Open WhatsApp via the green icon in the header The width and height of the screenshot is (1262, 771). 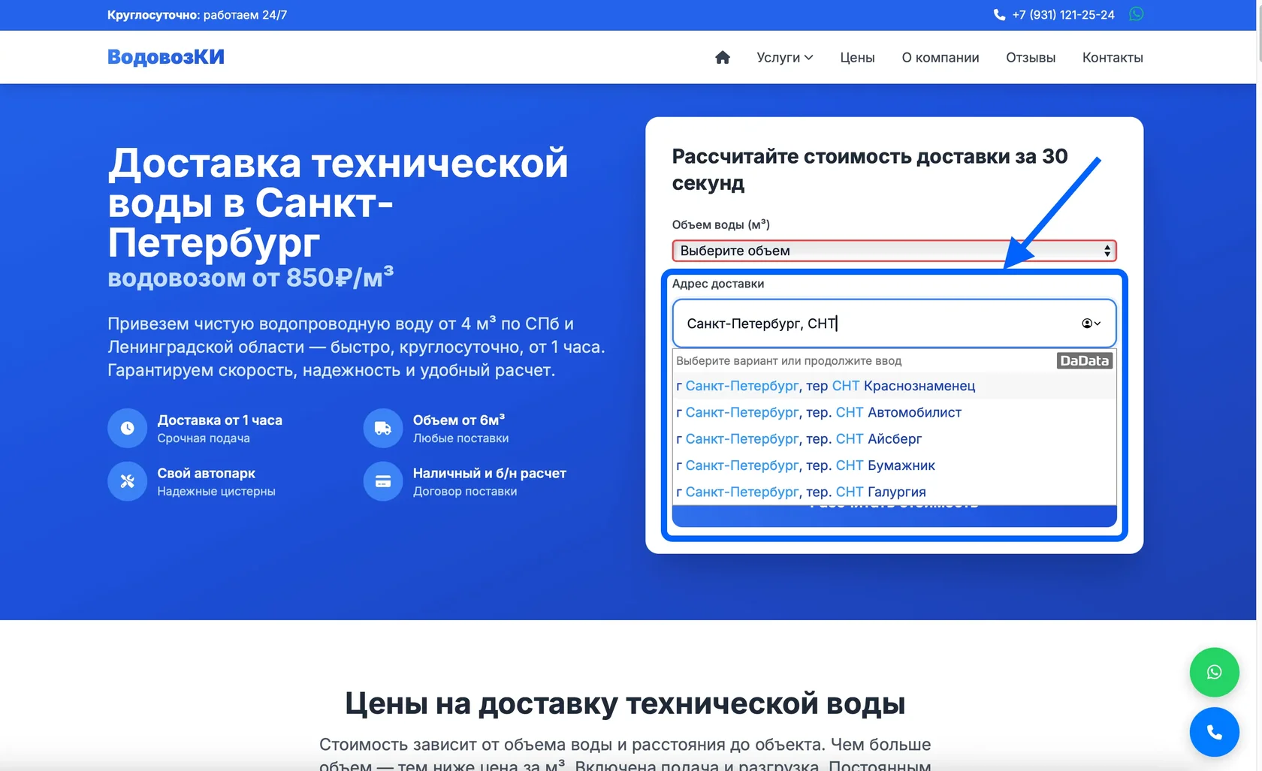coord(1137,14)
